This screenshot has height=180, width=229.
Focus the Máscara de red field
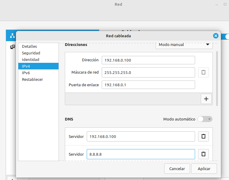tap(148, 72)
